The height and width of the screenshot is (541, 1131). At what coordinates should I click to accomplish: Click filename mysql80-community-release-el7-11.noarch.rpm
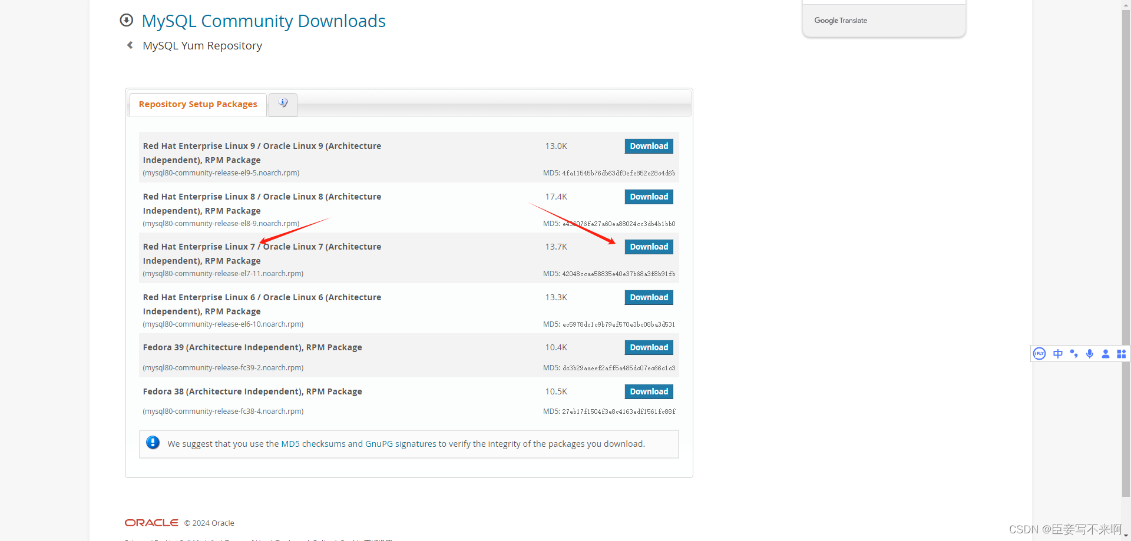pos(223,274)
